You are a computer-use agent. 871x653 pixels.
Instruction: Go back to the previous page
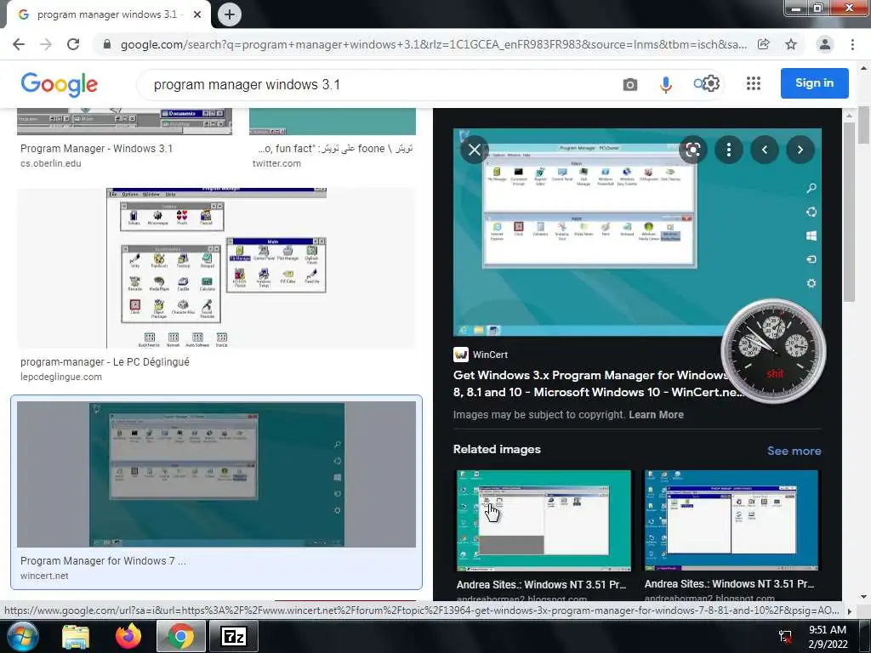point(19,44)
